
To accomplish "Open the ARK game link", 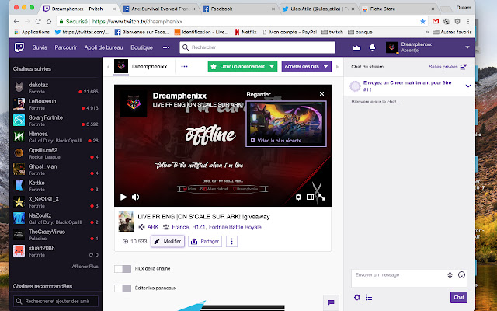I will point(153,227).
